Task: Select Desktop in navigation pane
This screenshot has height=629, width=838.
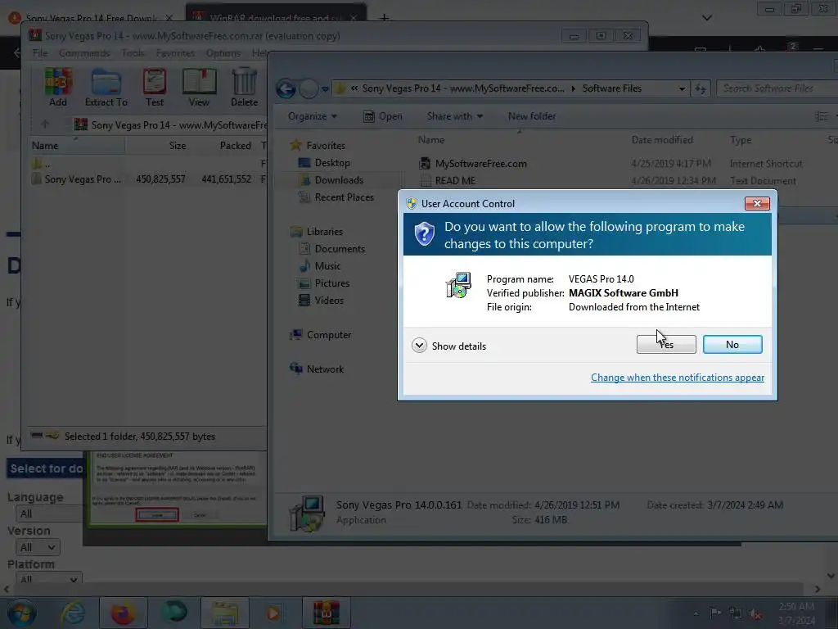Action: point(325,163)
